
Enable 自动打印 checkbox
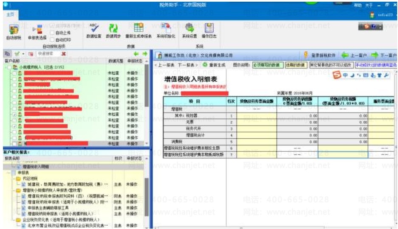coord(52,39)
